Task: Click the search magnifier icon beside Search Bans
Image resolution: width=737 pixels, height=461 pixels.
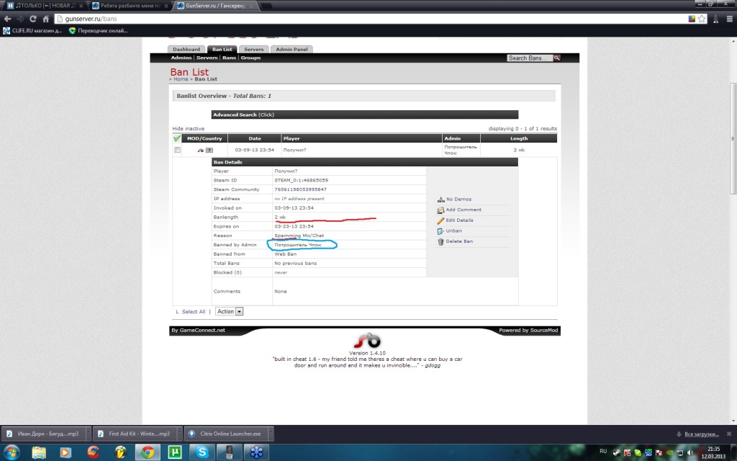Action: tap(556, 58)
